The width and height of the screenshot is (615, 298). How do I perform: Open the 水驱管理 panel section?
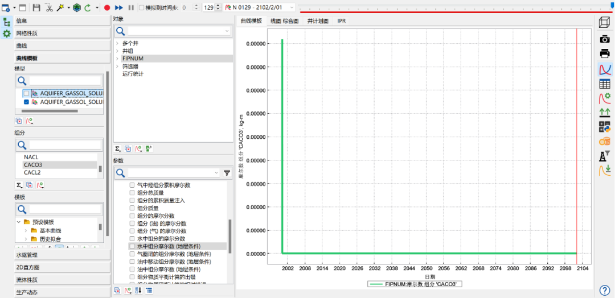(61, 255)
